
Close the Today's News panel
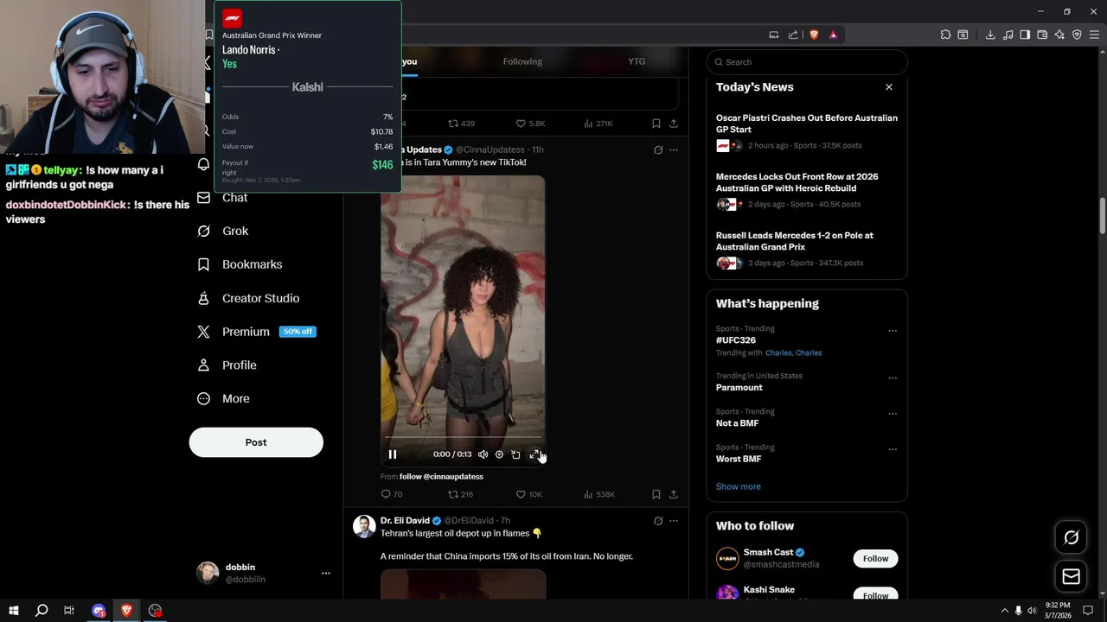click(888, 87)
